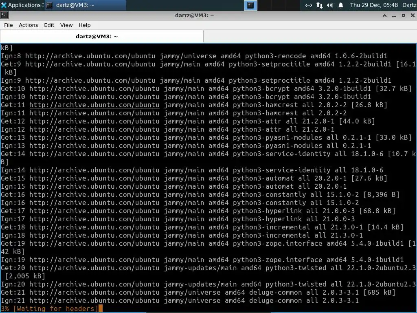This screenshot has width=417, height=313.
Task: Click python3-setproctitle on the Get:9 line
Action: (x=270, y=64)
